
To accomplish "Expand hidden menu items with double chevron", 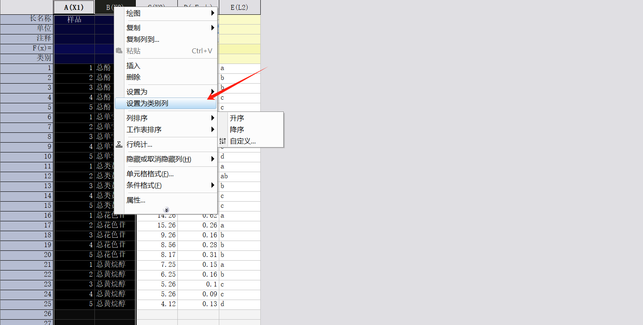I will (x=166, y=210).
